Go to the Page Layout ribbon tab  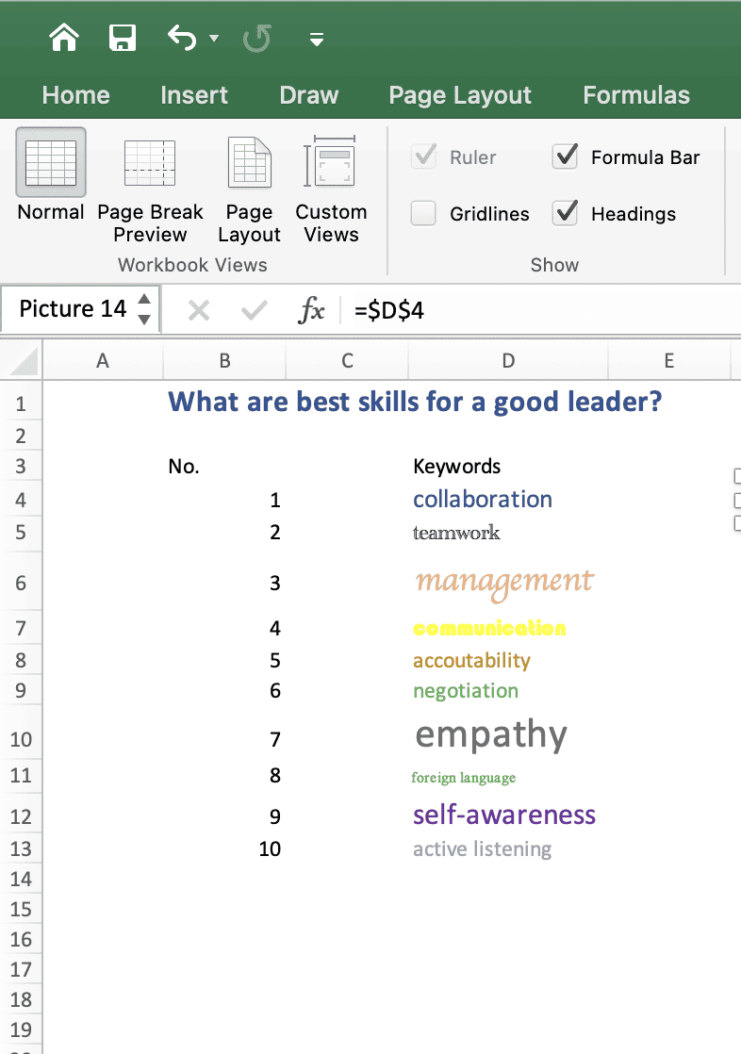pos(460,95)
